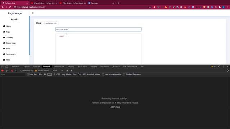The width and height of the screenshot is (230, 129).
Task: Switch to the Vue Performance tab
Action: point(130,66)
